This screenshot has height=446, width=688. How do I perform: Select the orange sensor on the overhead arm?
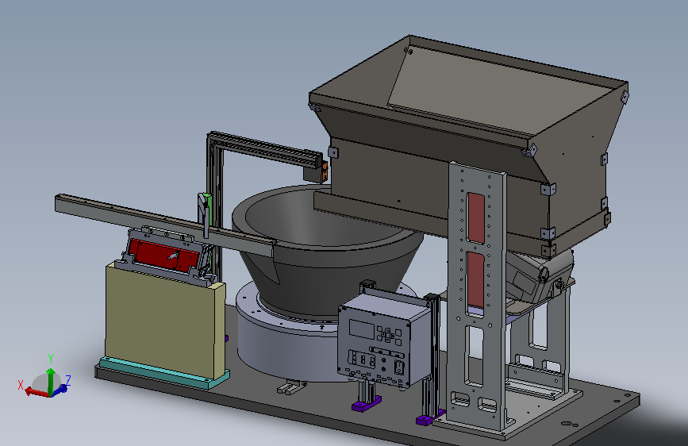coord(325,171)
